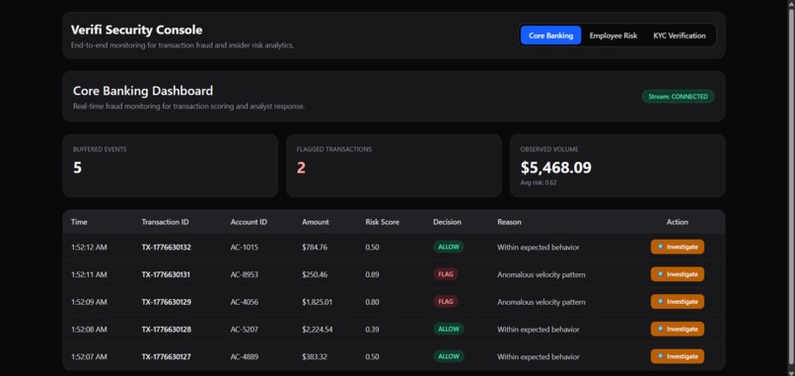Click the $784.76 amount cell
Viewport: 795px width, 376px height.
(315, 247)
